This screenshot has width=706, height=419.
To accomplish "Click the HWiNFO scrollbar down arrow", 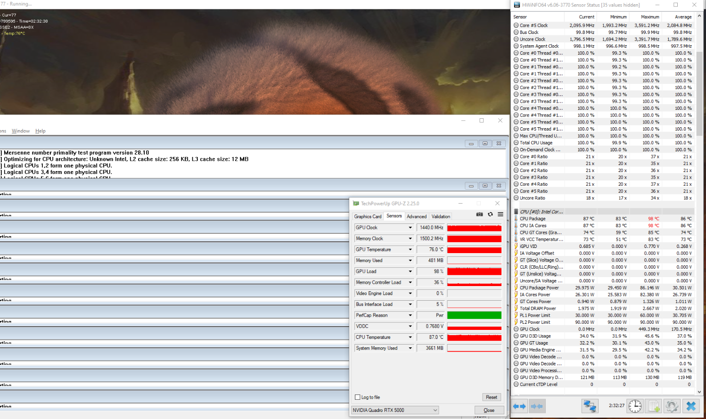I will point(699,392).
